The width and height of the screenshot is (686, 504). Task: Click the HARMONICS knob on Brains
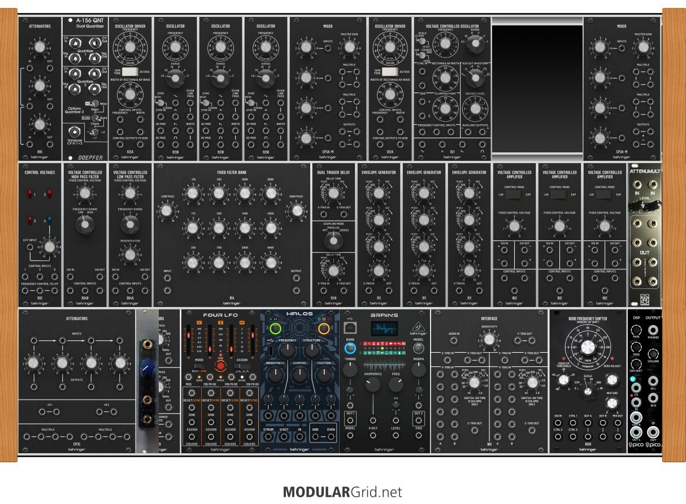(x=373, y=385)
